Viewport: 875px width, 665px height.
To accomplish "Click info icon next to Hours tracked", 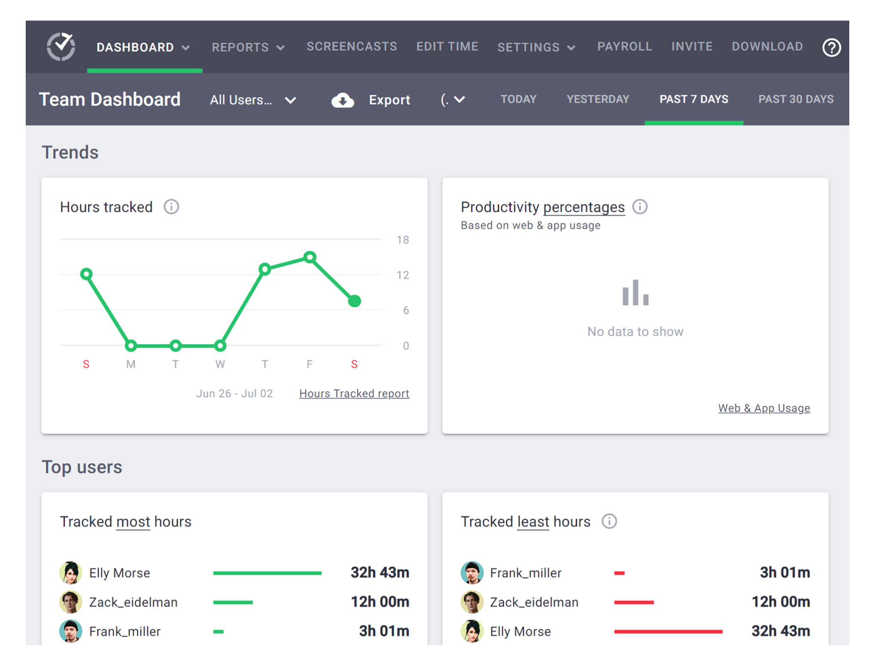I will coord(171,207).
